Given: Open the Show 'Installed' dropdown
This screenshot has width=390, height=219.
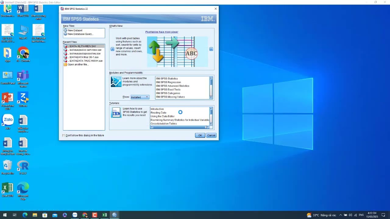Looking at the screenshot, I should [x=140, y=97].
